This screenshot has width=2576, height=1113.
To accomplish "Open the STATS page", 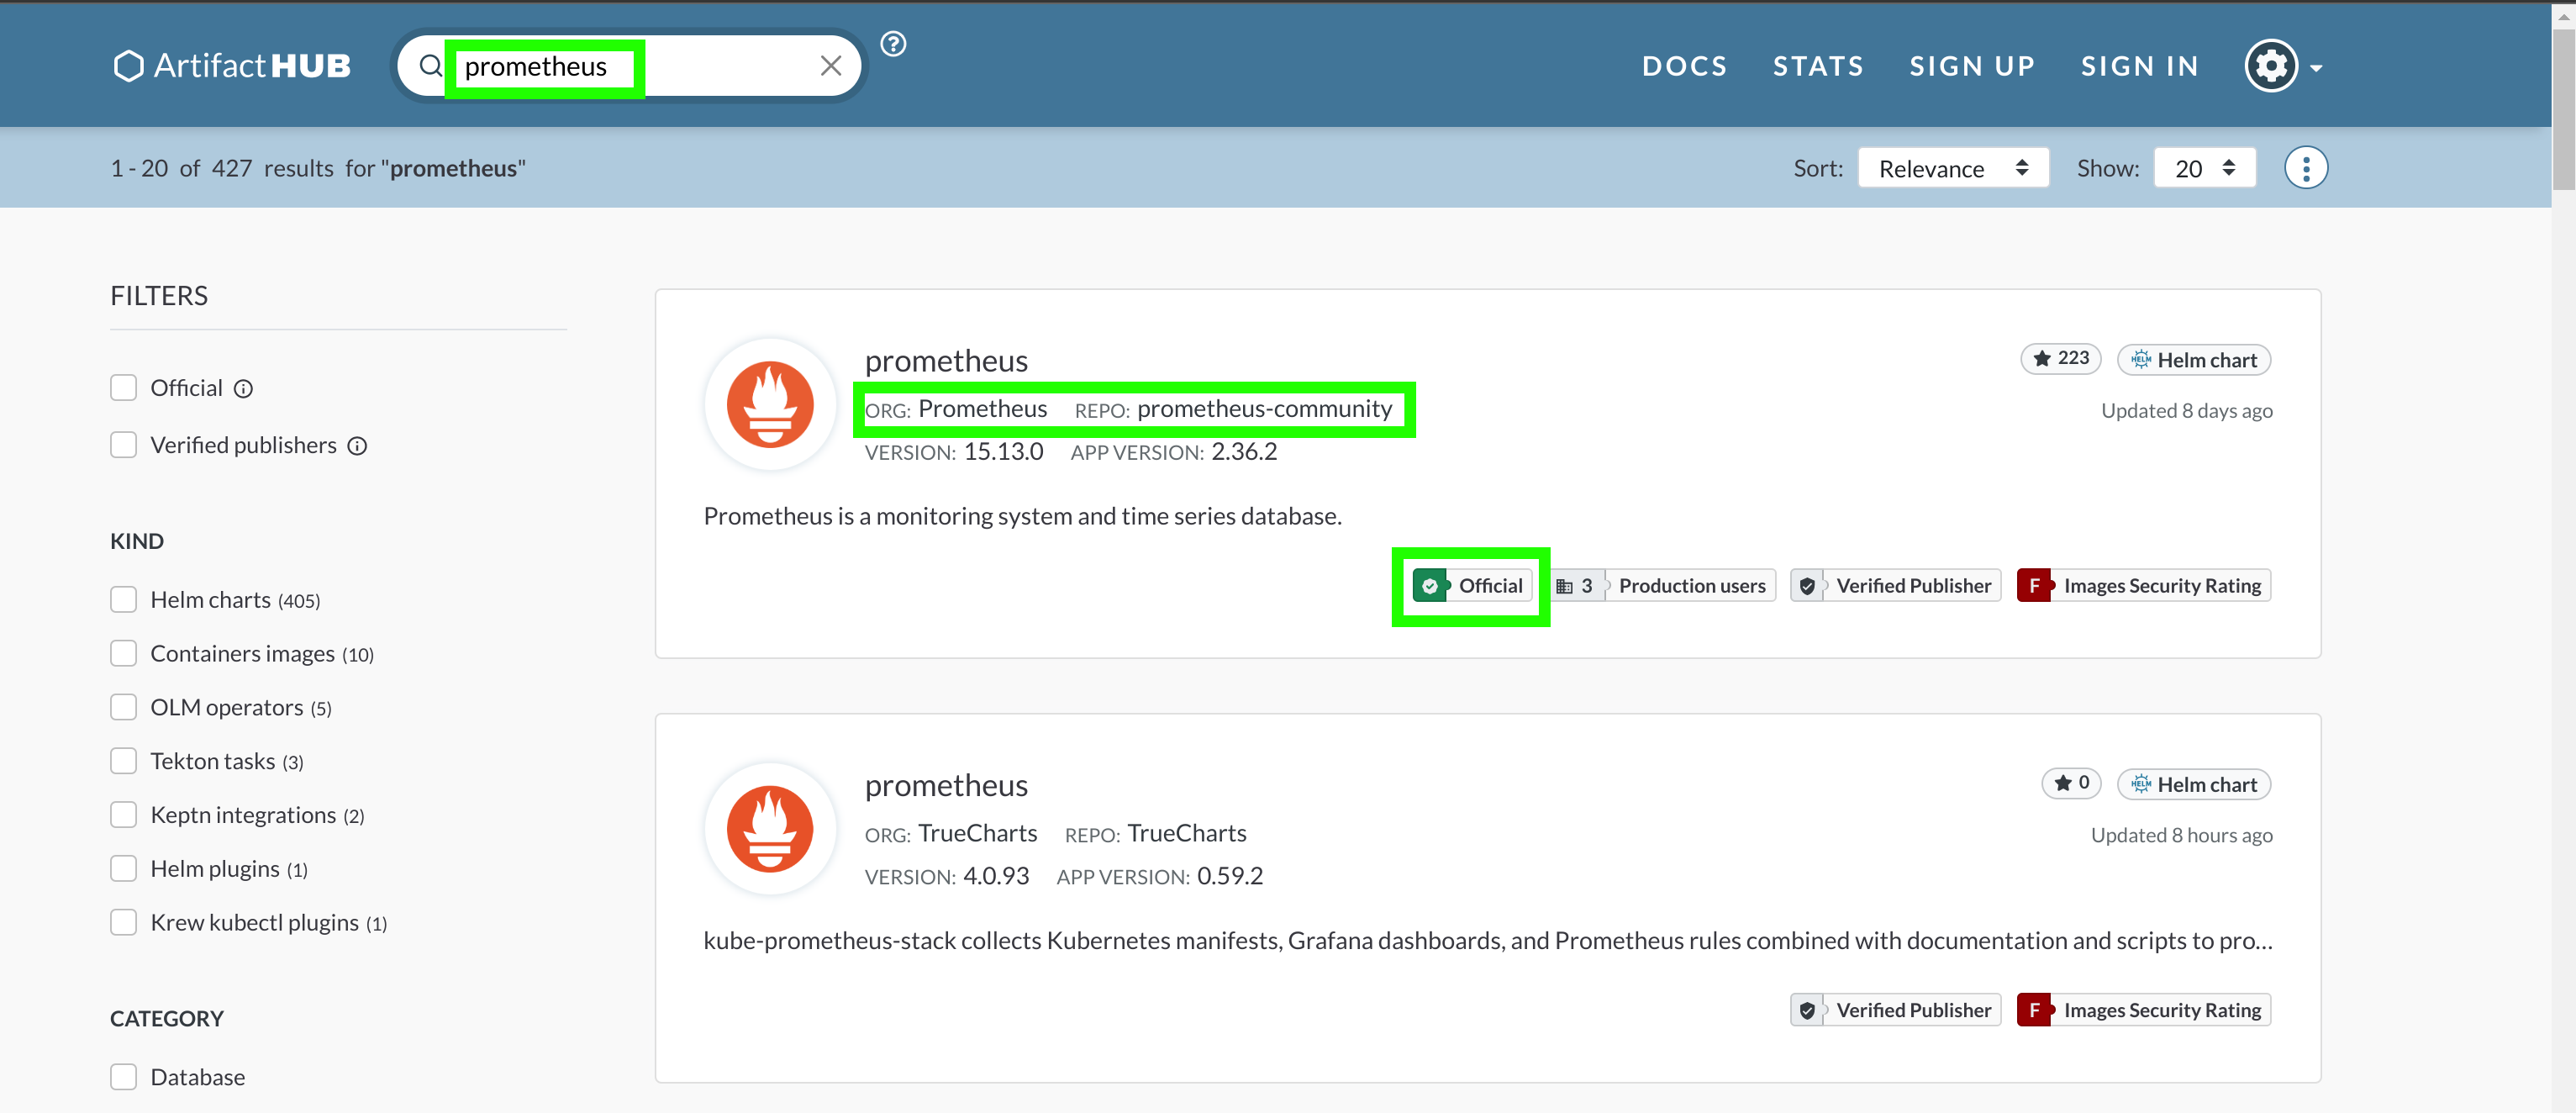I will (1818, 66).
